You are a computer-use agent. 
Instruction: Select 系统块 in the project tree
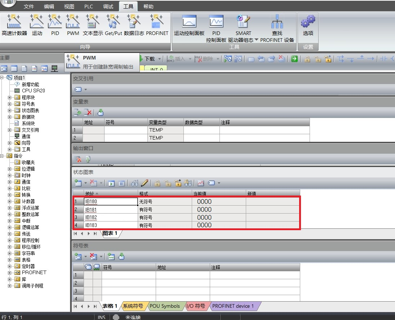[28, 123]
